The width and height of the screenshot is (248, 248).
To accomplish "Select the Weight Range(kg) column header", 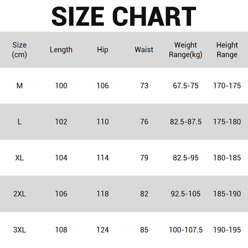I will click(x=185, y=50).
